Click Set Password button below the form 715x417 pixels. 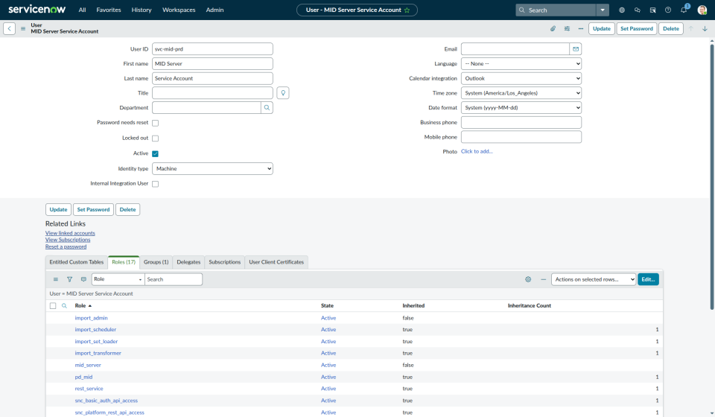point(93,210)
